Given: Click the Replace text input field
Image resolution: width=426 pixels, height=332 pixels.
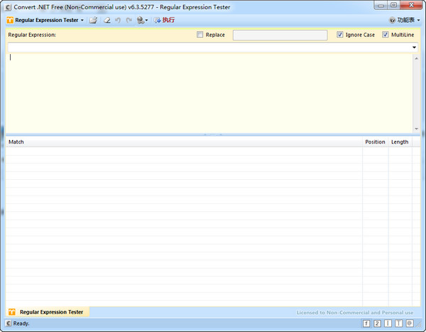Looking at the screenshot, I should (x=280, y=35).
